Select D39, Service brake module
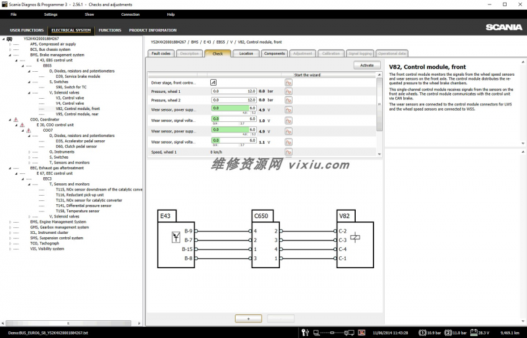Image resolution: width=527 pixels, height=338 pixels. point(78,76)
